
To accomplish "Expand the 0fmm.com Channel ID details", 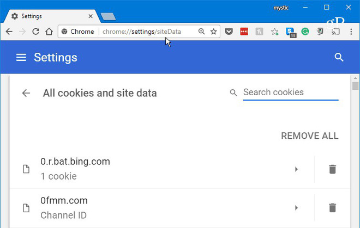I will click(x=296, y=207).
